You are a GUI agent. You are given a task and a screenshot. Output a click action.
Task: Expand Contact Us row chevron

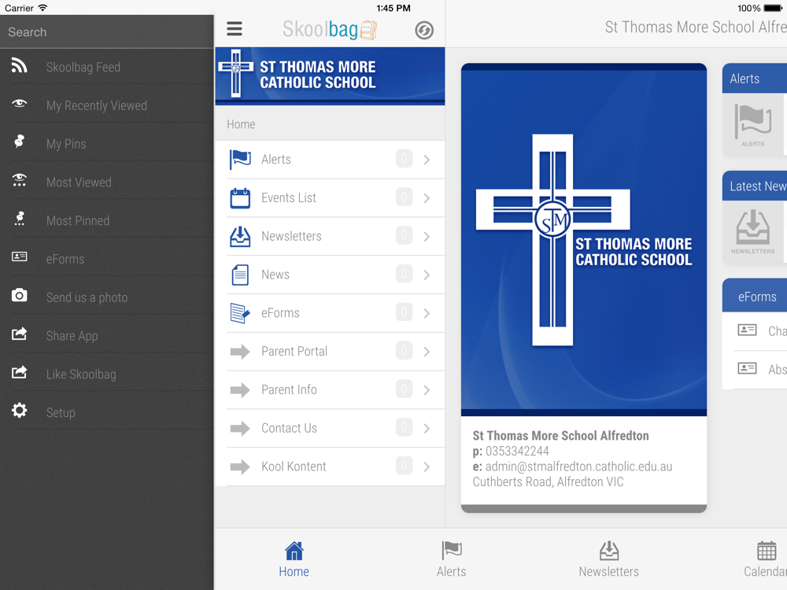[427, 429]
